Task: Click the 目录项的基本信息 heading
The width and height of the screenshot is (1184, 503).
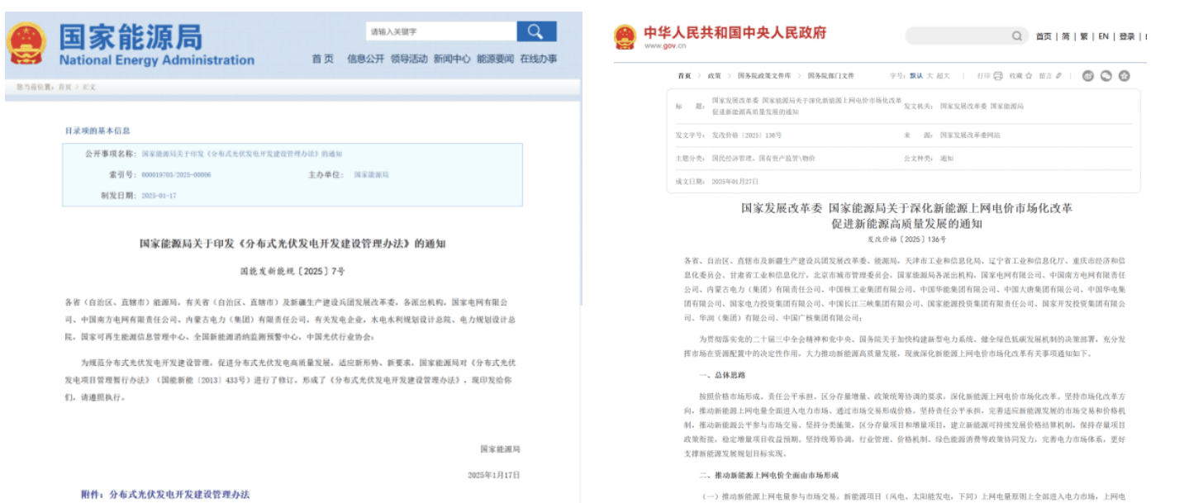Action: click(97, 130)
